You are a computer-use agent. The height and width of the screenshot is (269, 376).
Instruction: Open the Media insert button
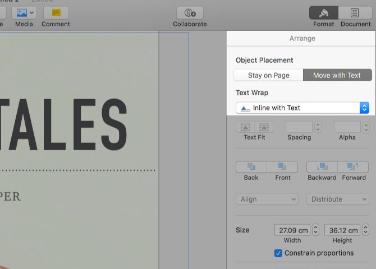(22, 13)
